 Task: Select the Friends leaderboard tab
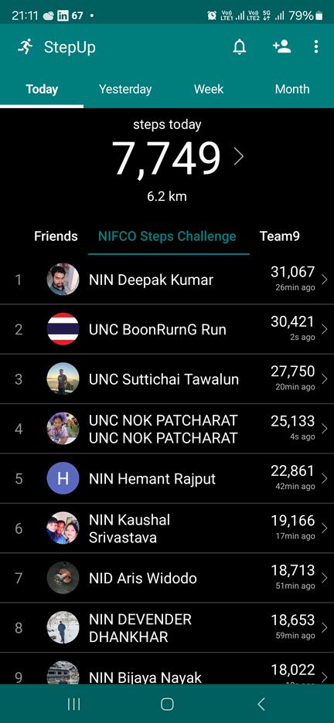point(56,236)
